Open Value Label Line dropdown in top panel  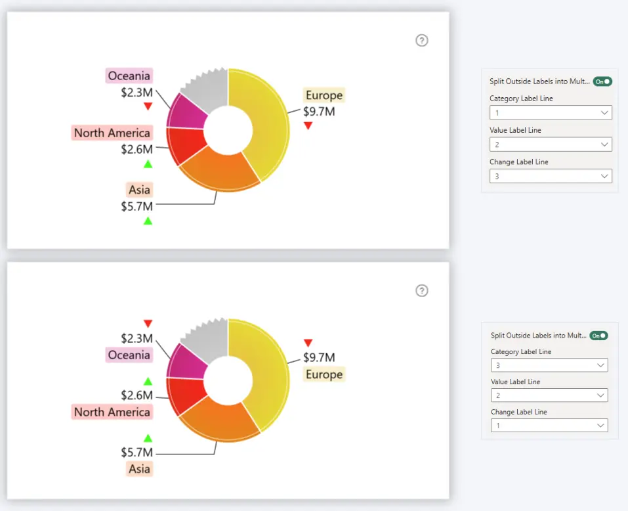point(550,144)
